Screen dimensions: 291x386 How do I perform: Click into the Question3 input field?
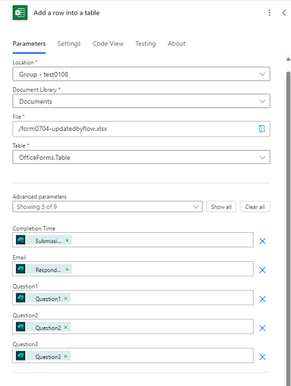(x=133, y=356)
